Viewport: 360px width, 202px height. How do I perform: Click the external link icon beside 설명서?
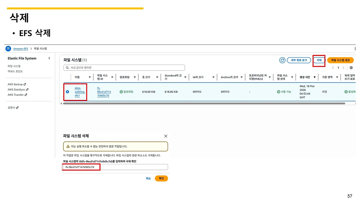tap(17, 107)
